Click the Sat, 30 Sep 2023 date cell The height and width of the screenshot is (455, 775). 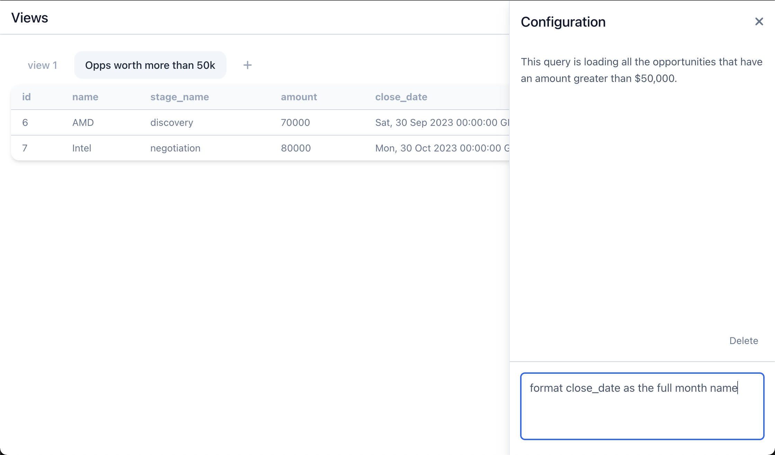441,122
